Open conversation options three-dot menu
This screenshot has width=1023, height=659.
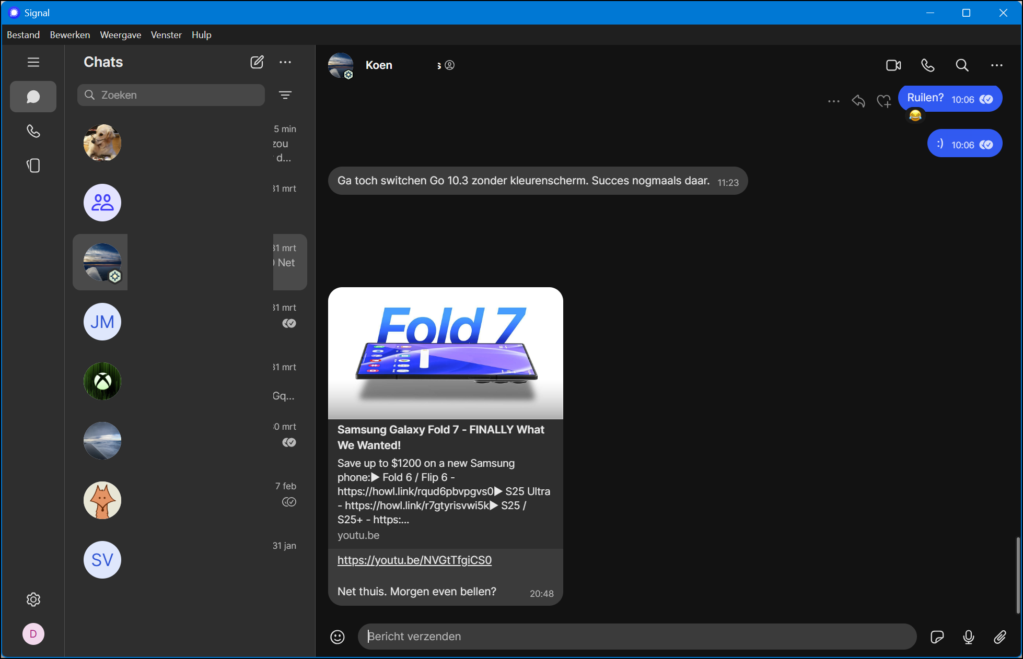tap(996, 65)
